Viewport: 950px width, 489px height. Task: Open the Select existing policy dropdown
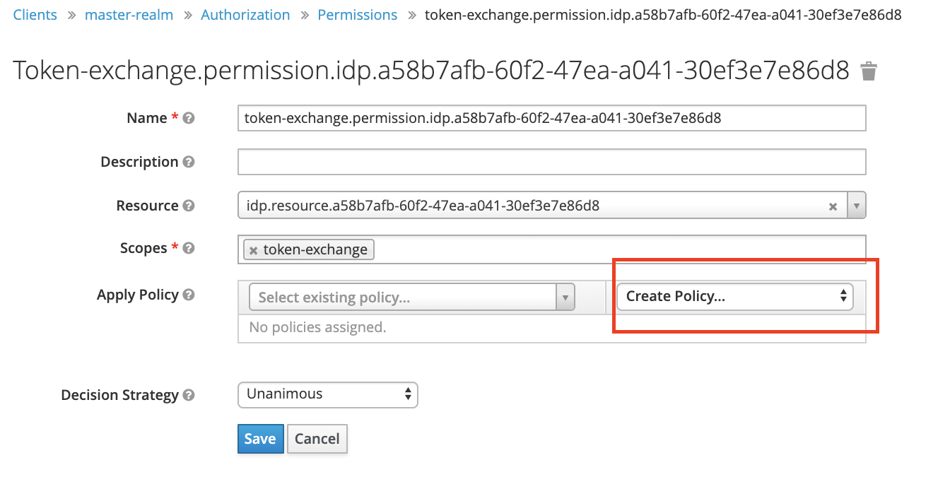[x=412, y=297]
